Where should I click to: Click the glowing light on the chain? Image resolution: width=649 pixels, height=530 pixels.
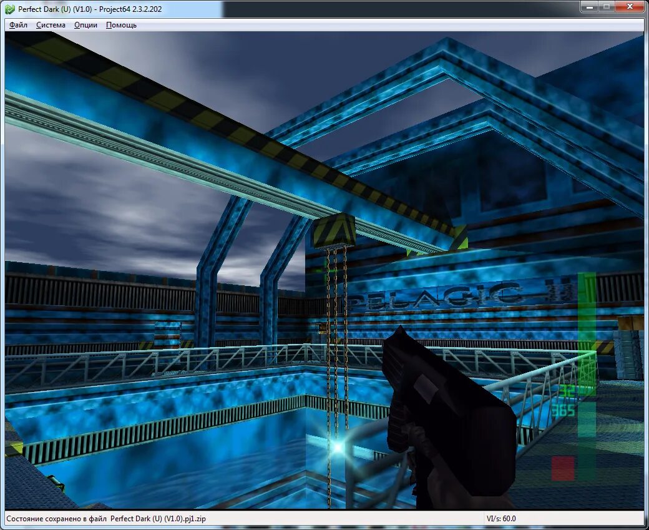click(x=338, y=447)
